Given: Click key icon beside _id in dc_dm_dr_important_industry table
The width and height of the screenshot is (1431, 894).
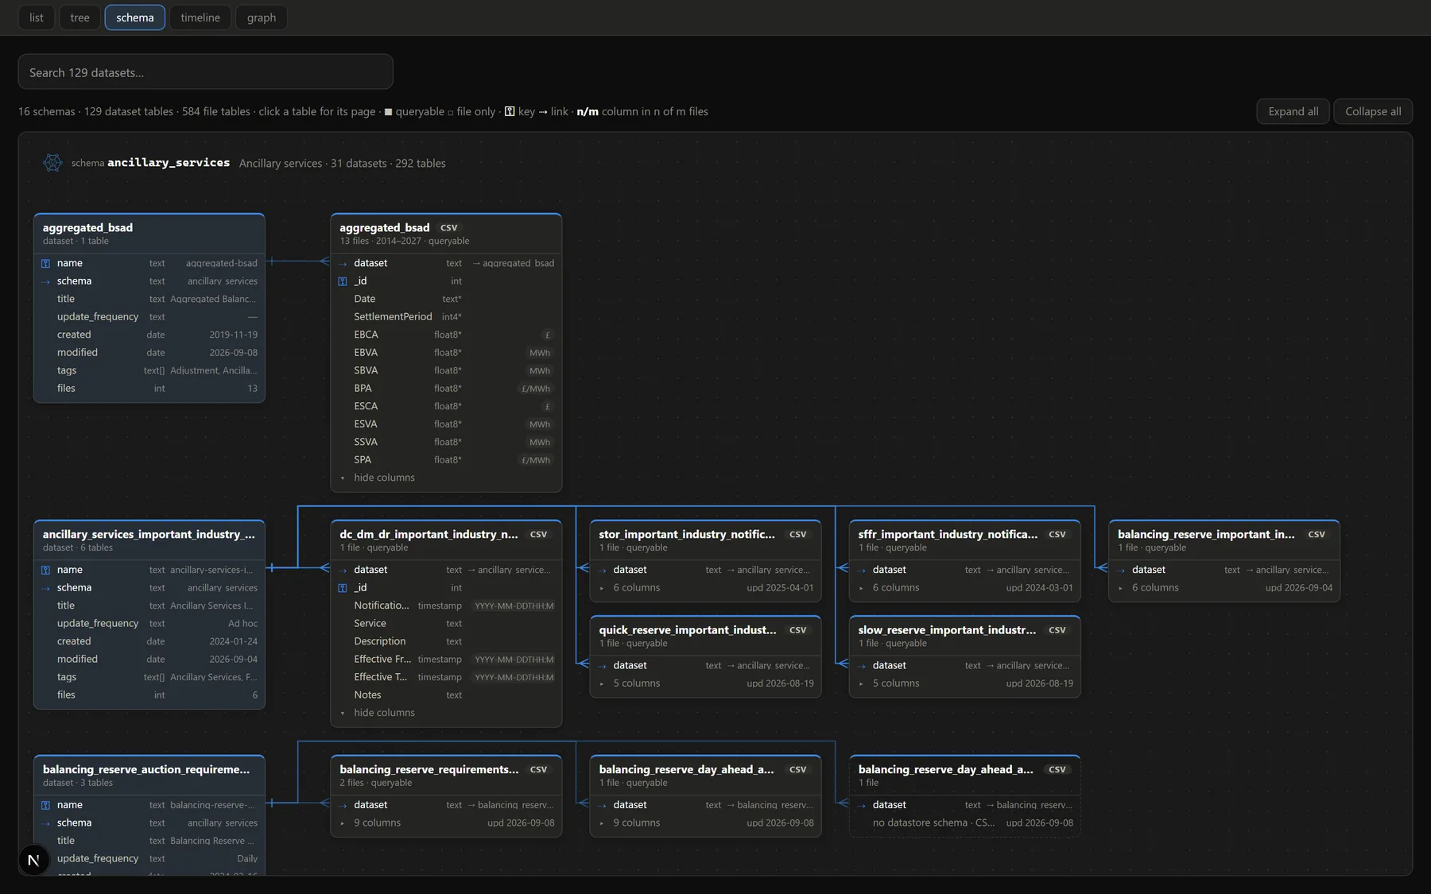Looking at the screenshot, I should pos(343,588).
